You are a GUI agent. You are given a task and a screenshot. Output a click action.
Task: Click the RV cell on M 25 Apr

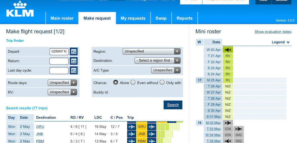tap(228, 80)
